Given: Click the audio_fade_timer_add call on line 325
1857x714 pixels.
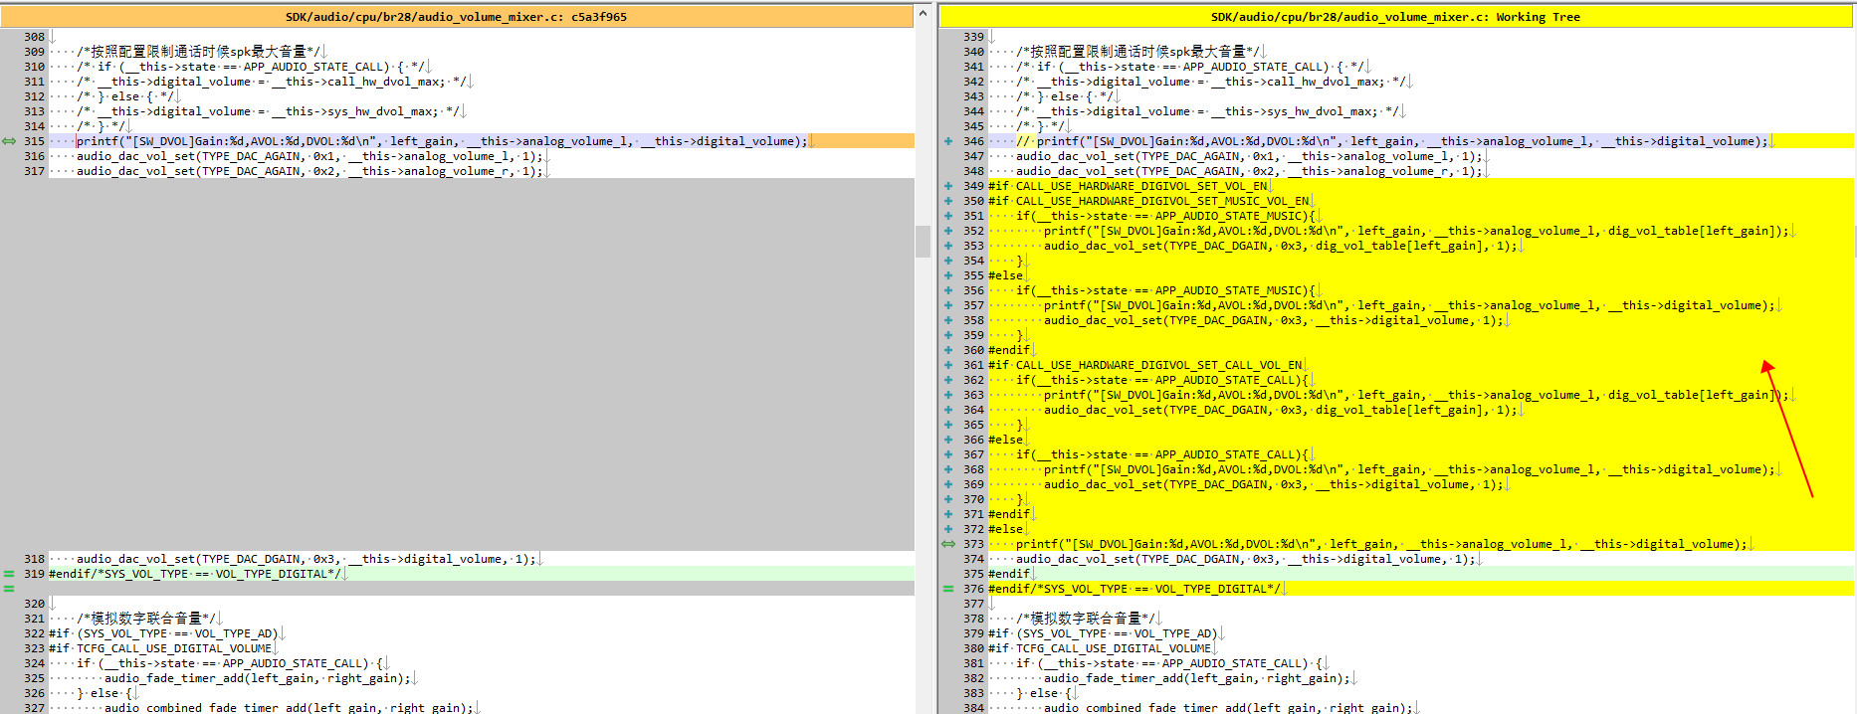Looking at the screenshot, I should [258, 678].
